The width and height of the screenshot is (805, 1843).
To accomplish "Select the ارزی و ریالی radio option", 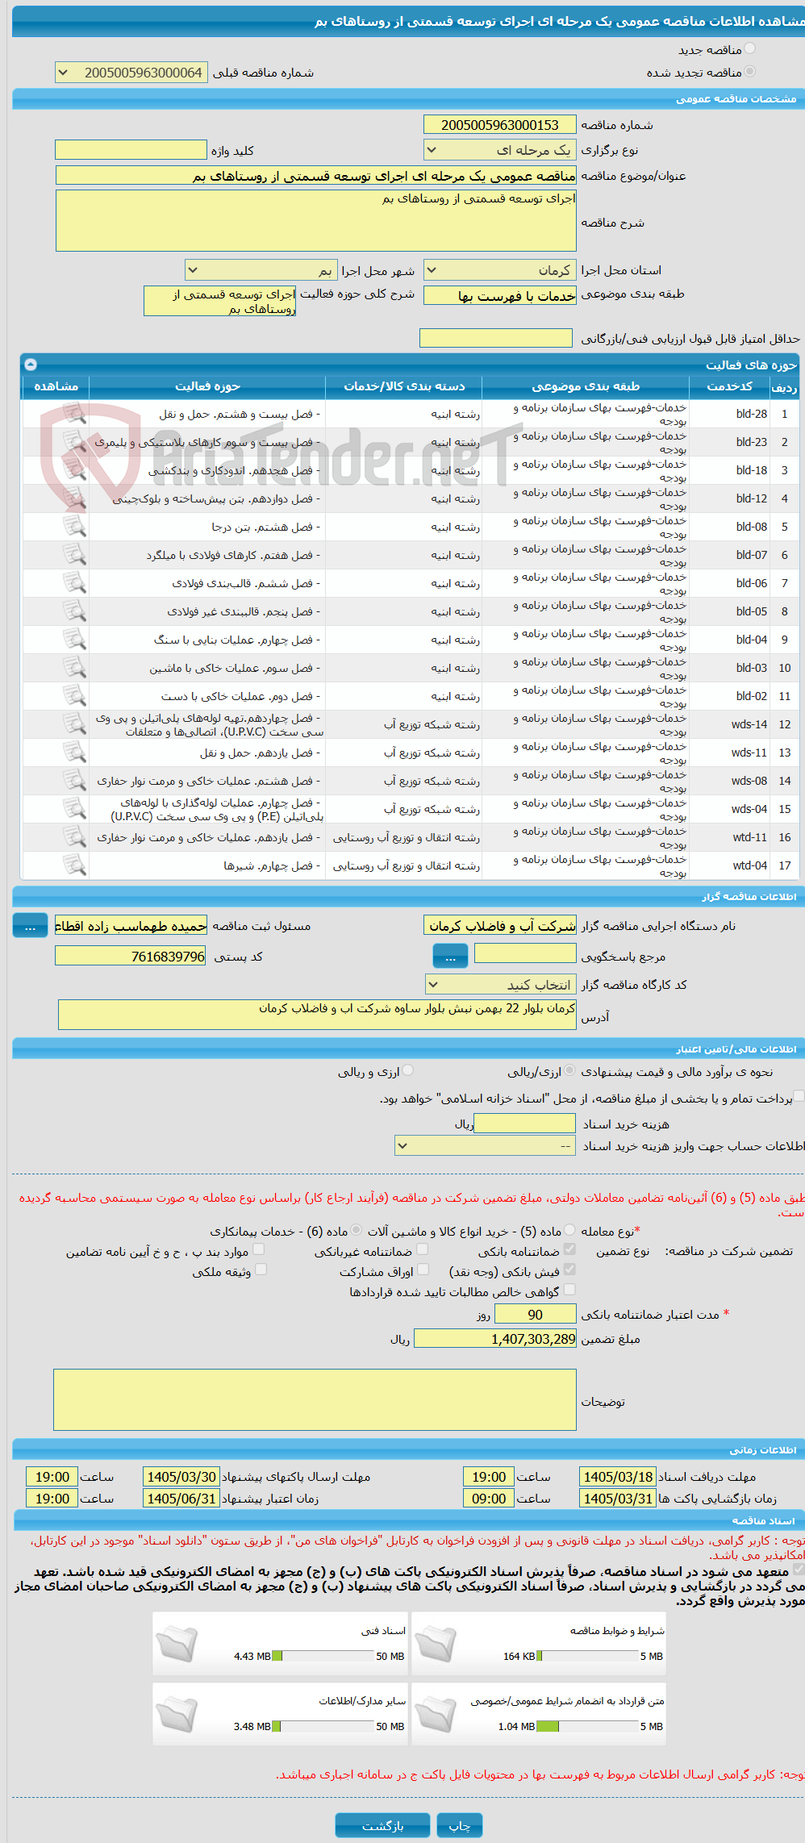I will [x=408, y=1070].
